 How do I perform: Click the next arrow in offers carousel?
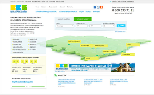coord(30,87)
